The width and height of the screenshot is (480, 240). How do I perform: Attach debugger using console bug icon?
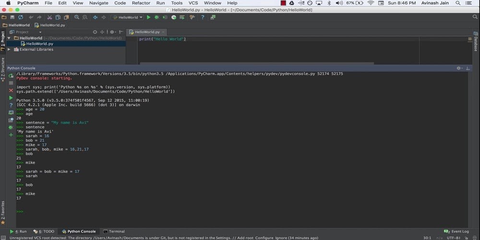[11, 127]
